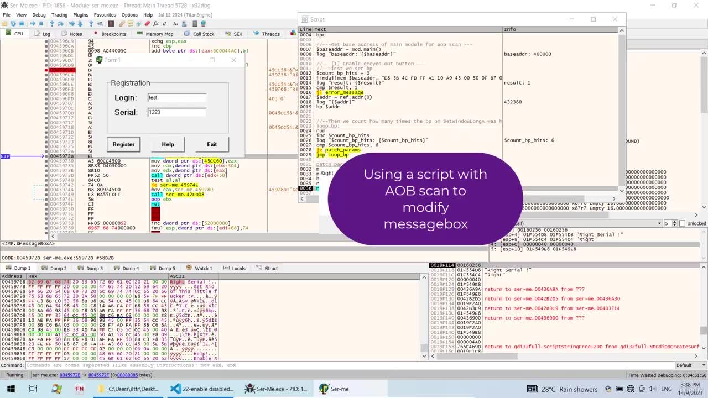Open the Bookmarks eraser-shaped icon
The width and height of the screenshot is (708, 398).
coord(148,24)
